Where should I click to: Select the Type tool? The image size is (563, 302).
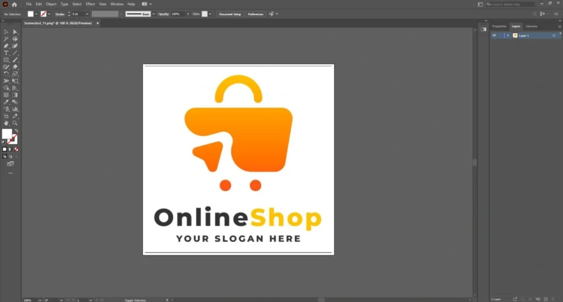(x=6, y=53)
